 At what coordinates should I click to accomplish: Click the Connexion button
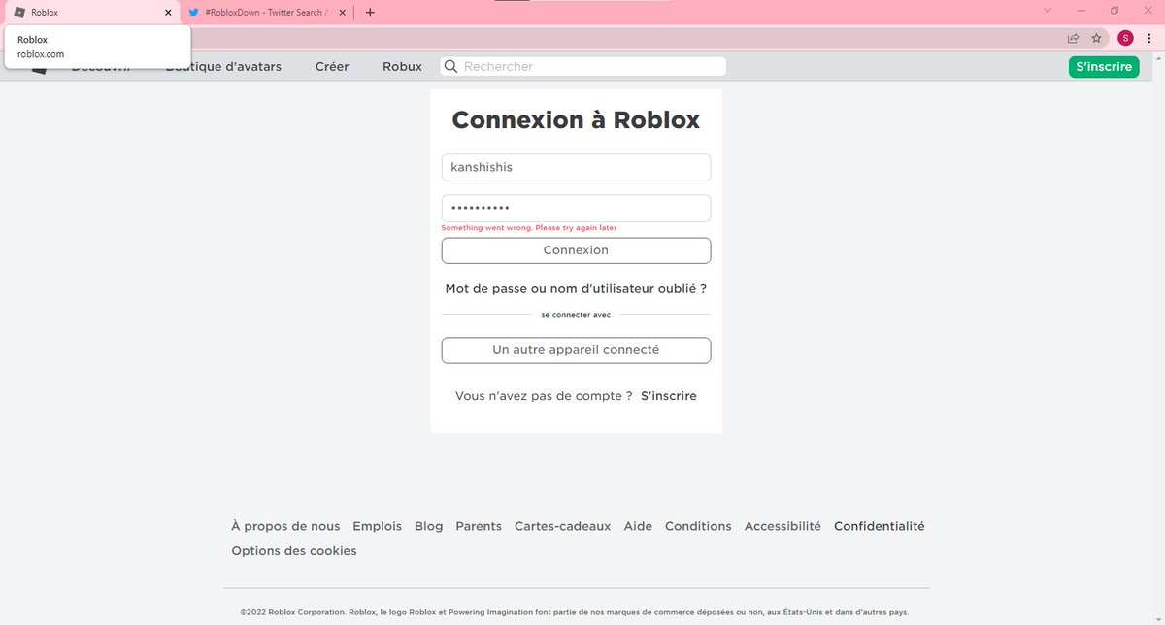pos(576,249)
